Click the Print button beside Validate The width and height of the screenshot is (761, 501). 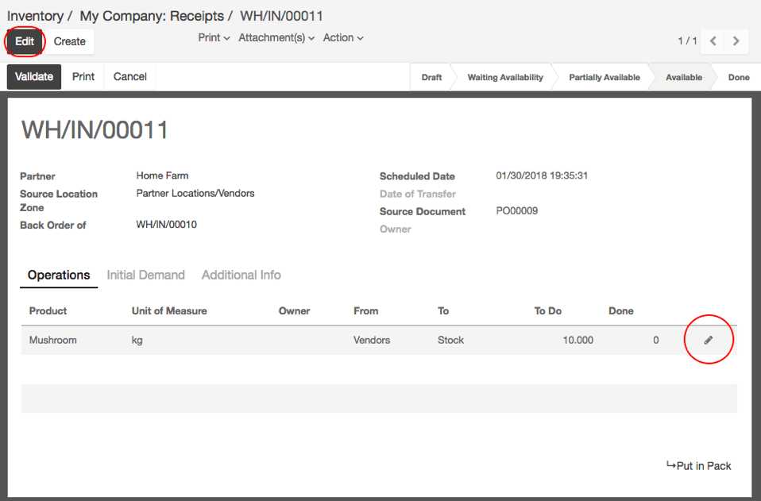83,77
